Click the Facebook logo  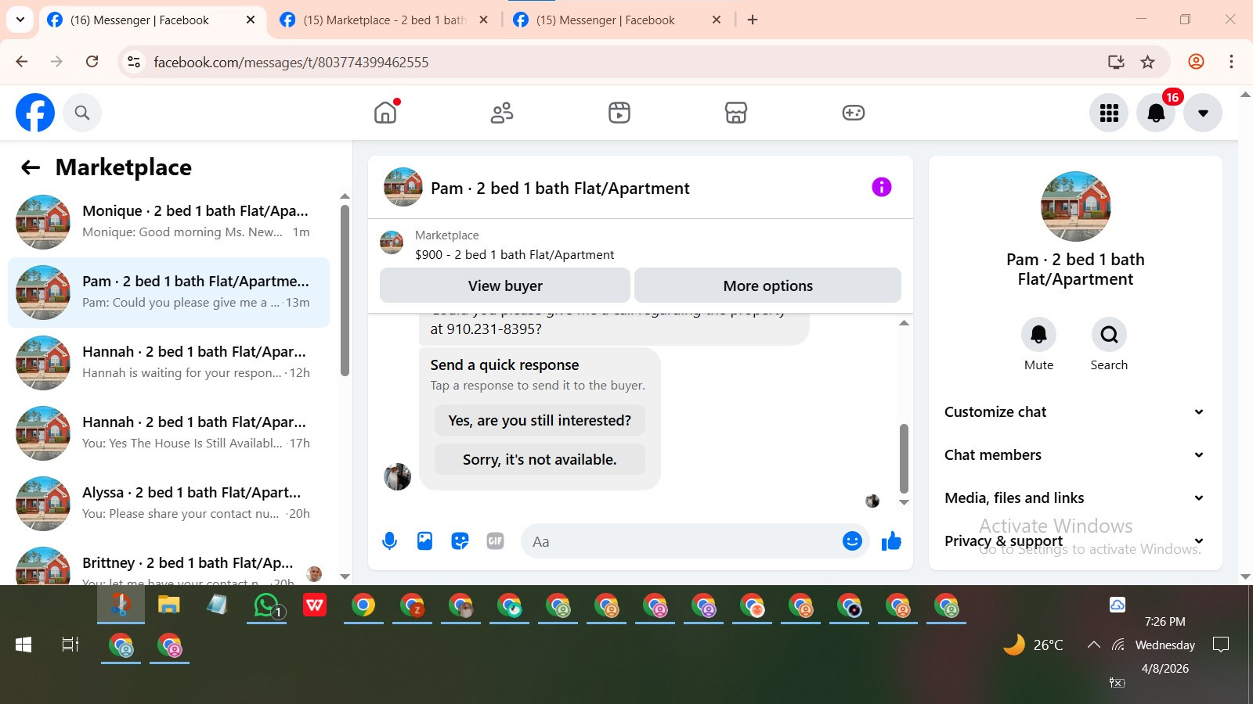tap(35, 113)
